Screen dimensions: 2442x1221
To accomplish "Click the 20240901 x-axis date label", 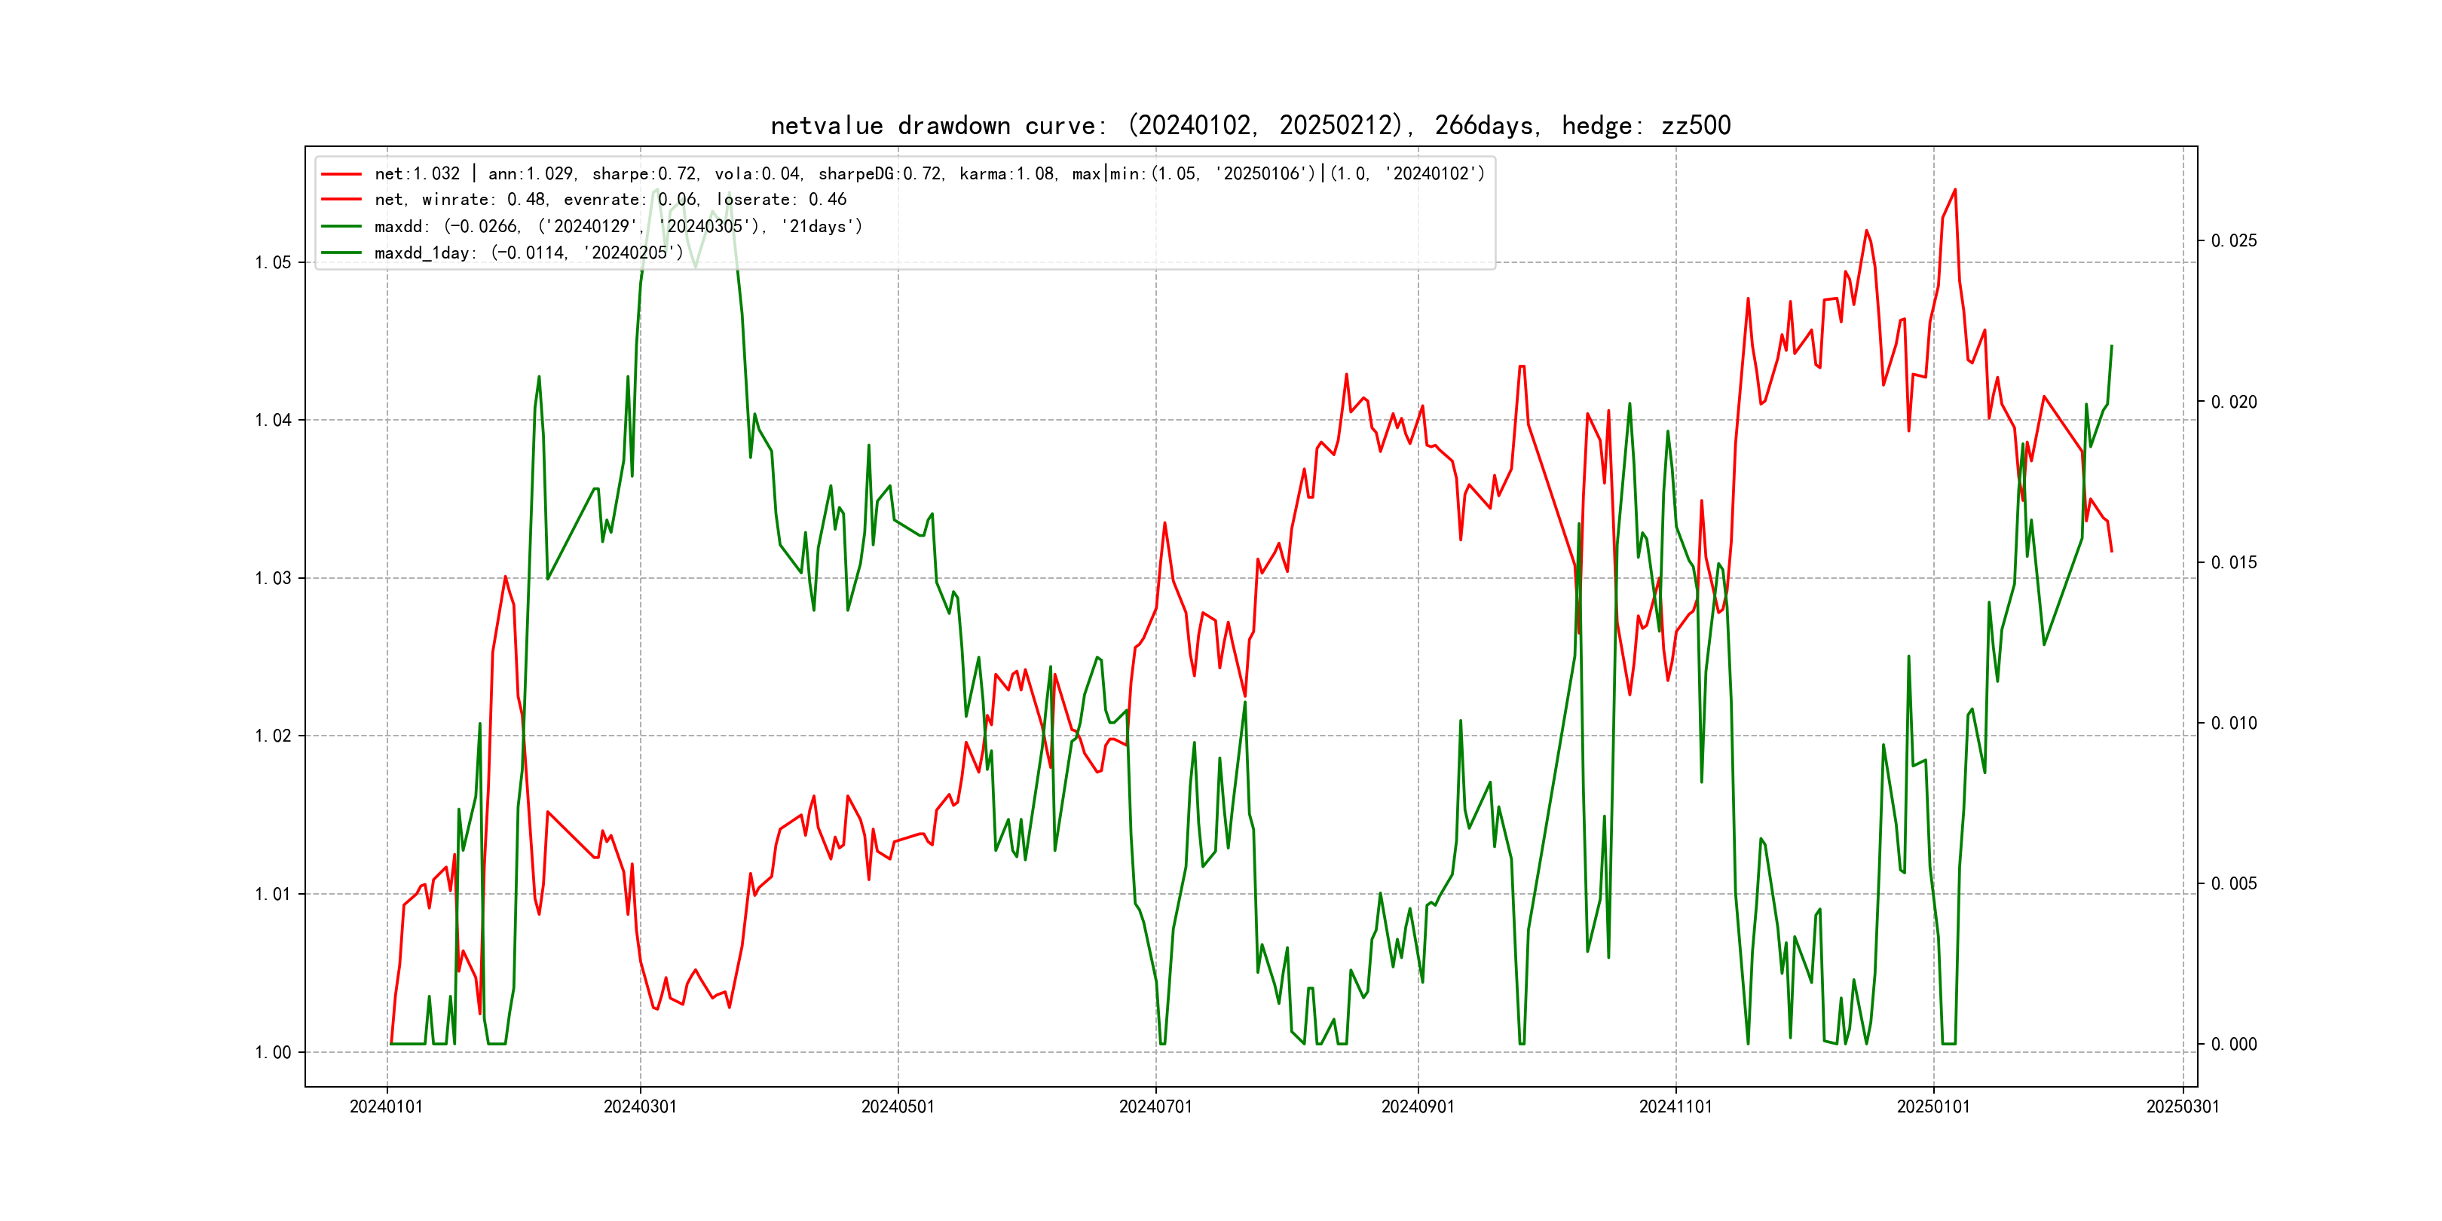I will pyautogui.click(x=1417, y=1107).
